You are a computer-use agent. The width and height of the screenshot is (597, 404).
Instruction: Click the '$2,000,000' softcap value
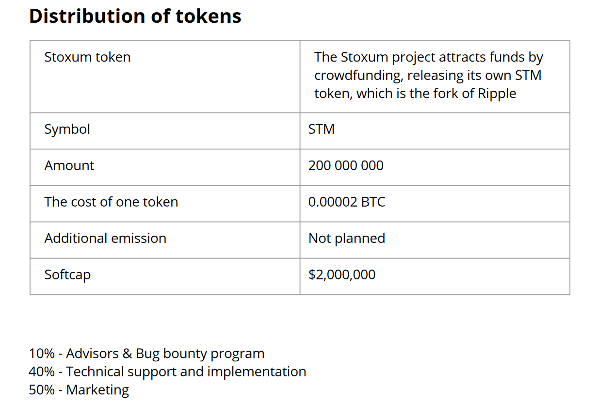coord(342,275)
